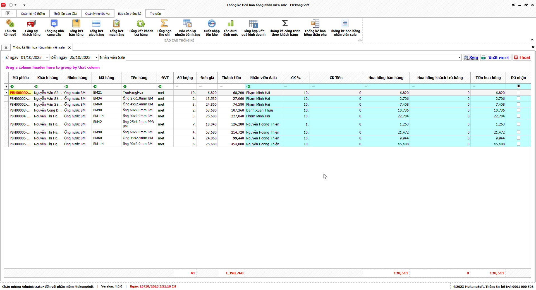The width and height of the screenshot is (536, 290).
Task: Click the Xuất excel button
Action: 496,57
